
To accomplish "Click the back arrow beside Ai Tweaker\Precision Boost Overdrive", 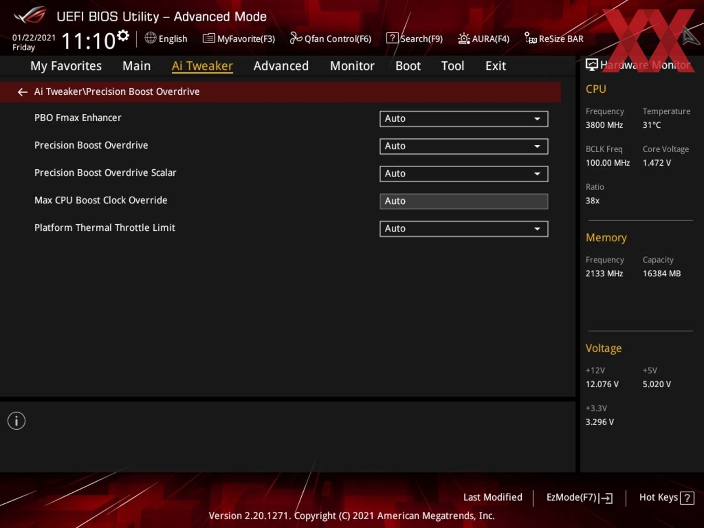I will [22, 92].
